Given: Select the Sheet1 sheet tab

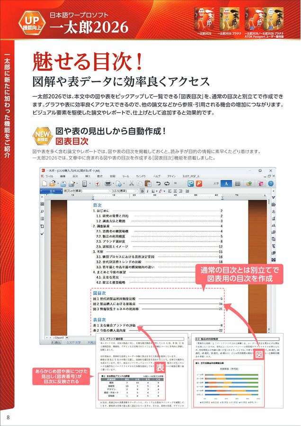Looking at the screenshot, I should 58,337.
